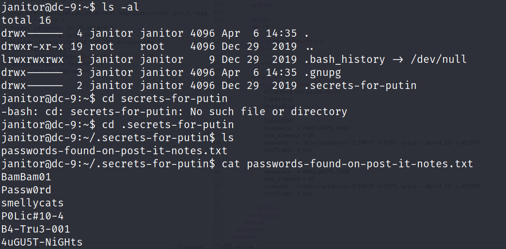Click the smellycats password line
506x249 pixels.
coord(32,203)
